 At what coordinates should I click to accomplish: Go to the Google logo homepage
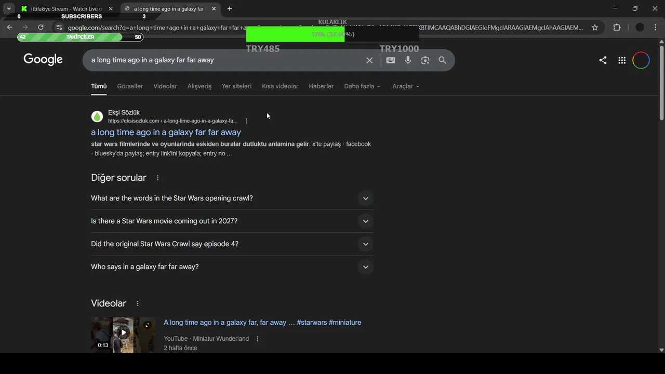[x=43, y=60]
